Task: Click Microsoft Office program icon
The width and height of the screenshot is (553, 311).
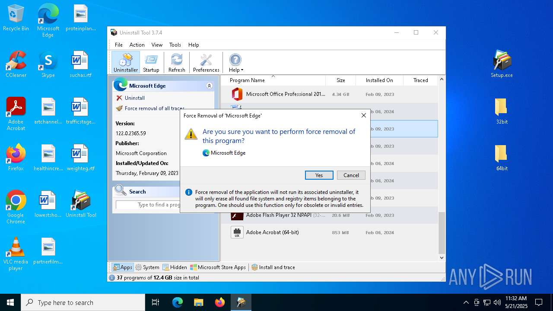Action: [237, 94]
